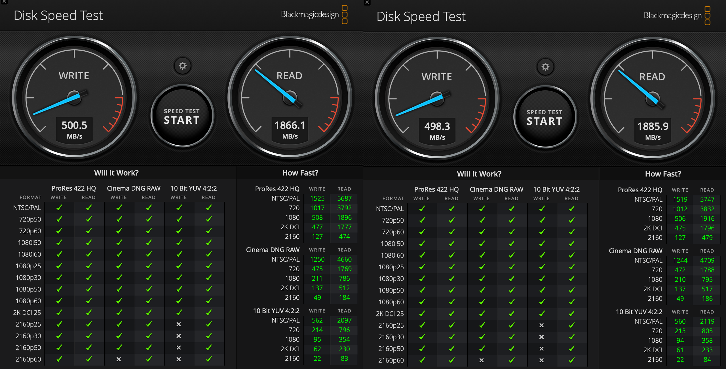Click the 84 read value in right window

[707, 360]
